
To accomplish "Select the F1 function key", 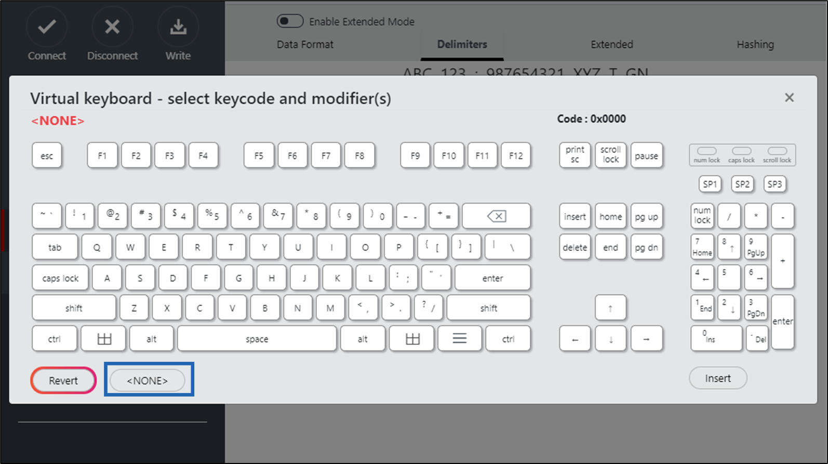I will pos(102,156).
